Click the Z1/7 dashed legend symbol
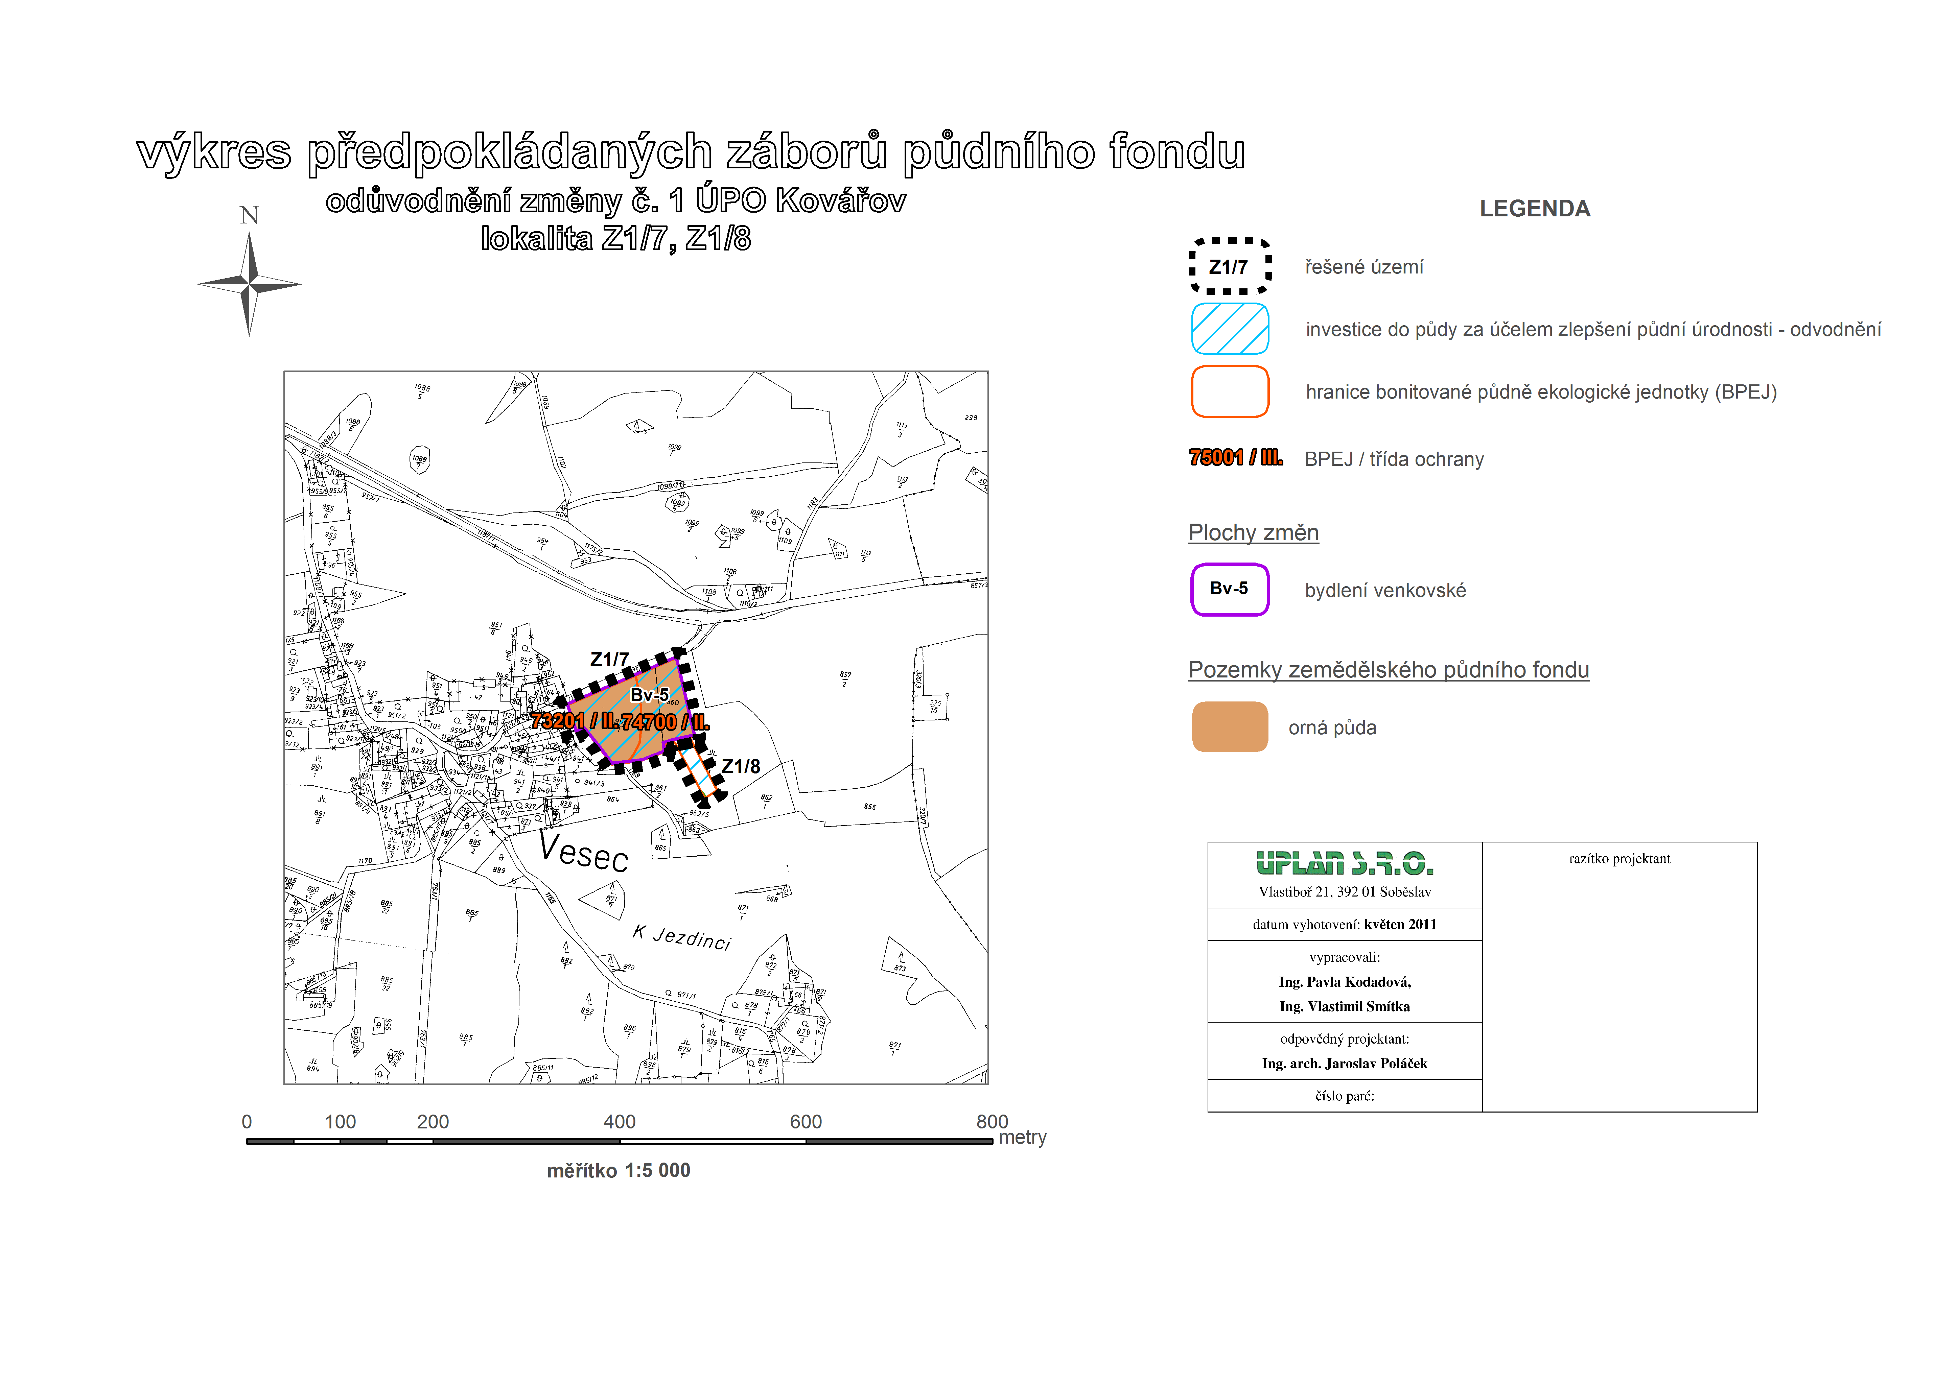 point(1230,267)
